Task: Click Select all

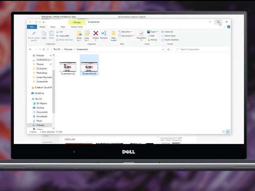Action: coord(167,32)
